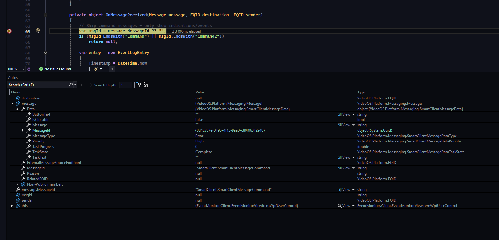Click the Type column header

pos(362,92)
